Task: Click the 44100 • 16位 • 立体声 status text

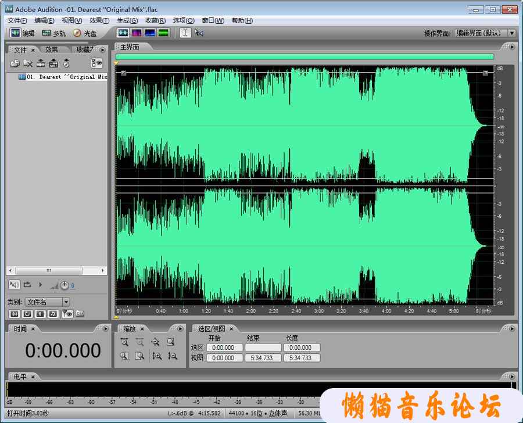Action: tap(258, 413)
